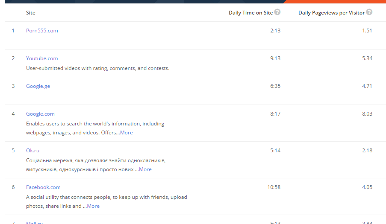Select the 4.05 pageviews value

(367, 187)
